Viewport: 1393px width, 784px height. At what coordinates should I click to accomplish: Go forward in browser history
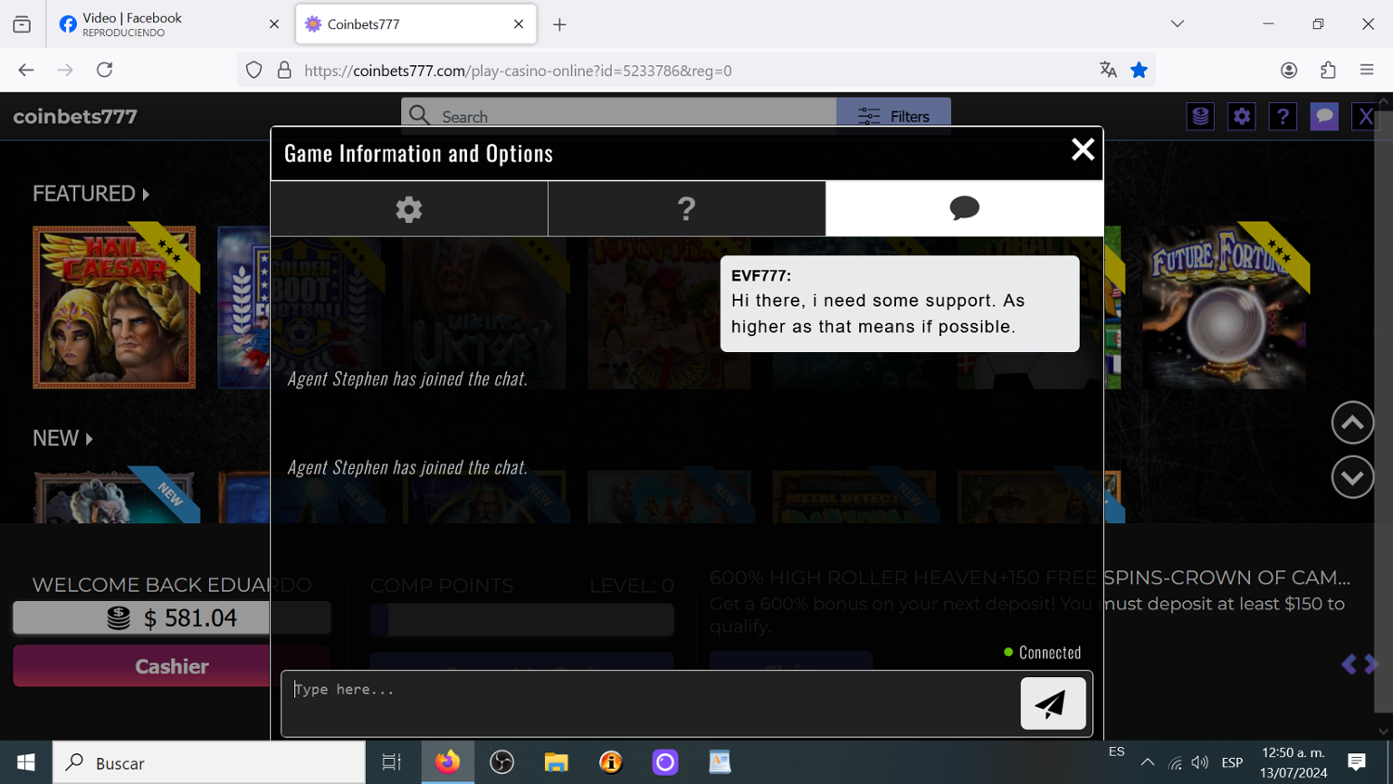tap(65, 70)
